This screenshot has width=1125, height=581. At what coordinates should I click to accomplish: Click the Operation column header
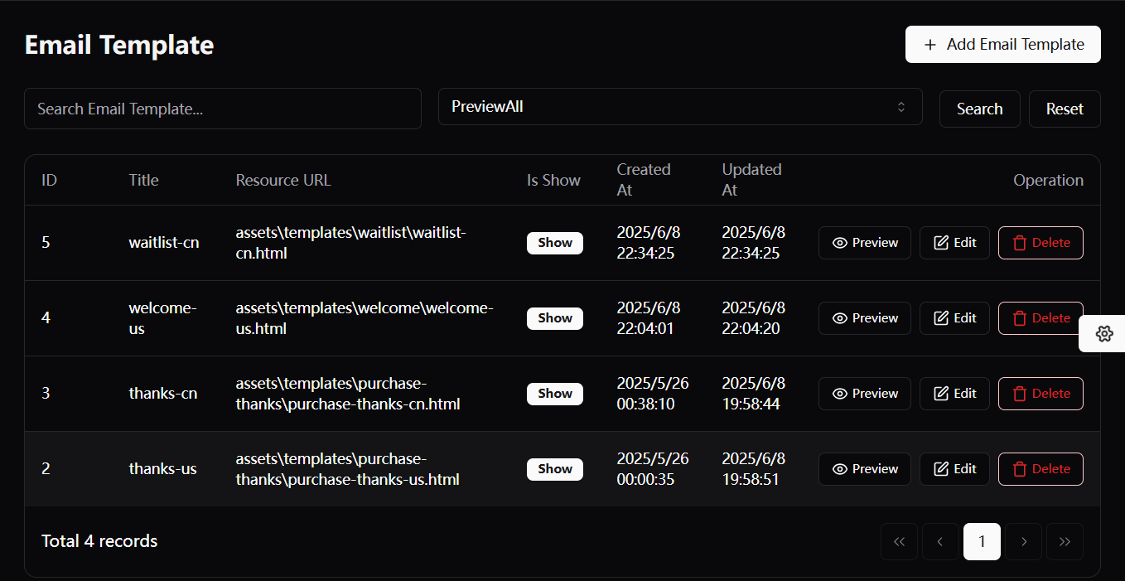pyautogui.click(x=1048, y=180)
